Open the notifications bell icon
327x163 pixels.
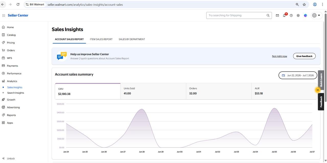pyautogui.click(x=284, y=16)
